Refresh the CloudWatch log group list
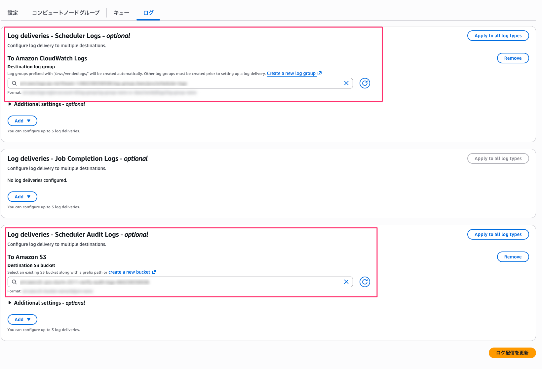Viewport: 542px width, 369px height. click(365, 83)
